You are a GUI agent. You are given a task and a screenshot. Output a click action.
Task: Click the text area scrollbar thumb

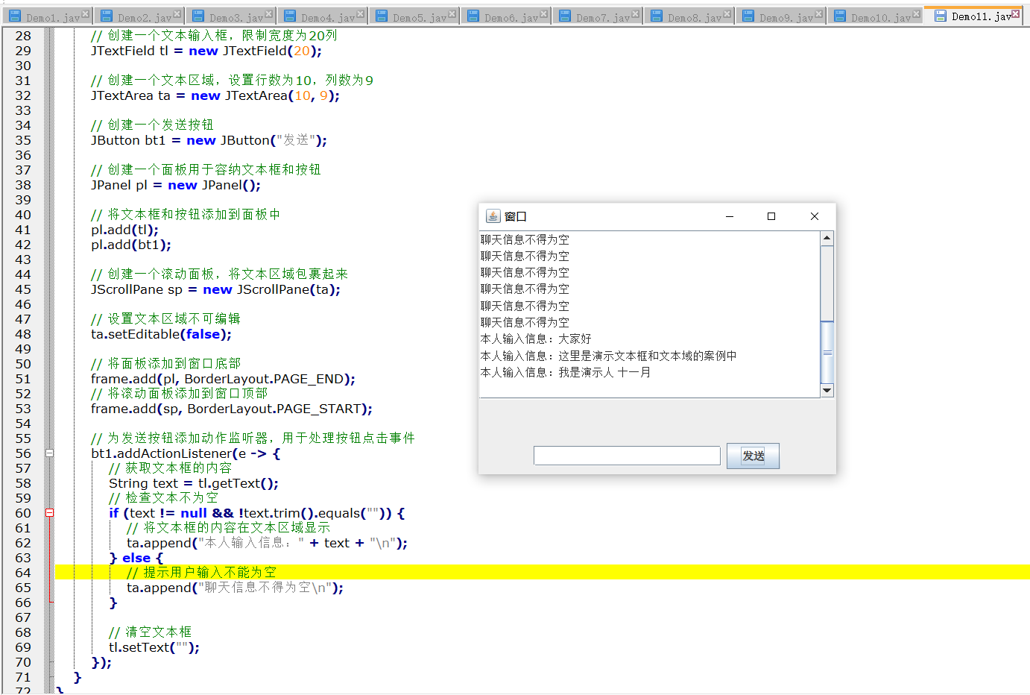[827, 352]
